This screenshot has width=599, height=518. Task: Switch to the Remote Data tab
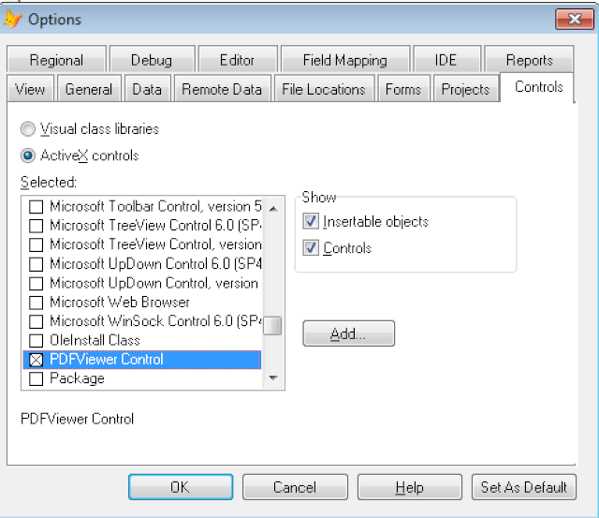[x=222, y=90]
